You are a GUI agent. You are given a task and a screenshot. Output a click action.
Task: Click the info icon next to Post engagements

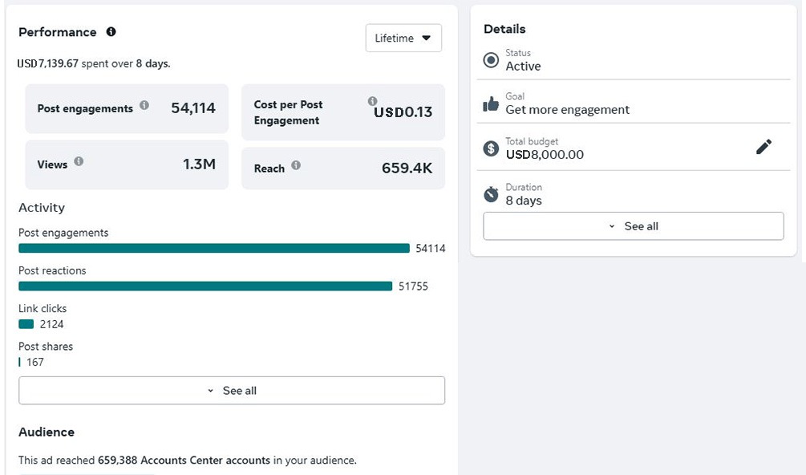[x=144, y=105]
